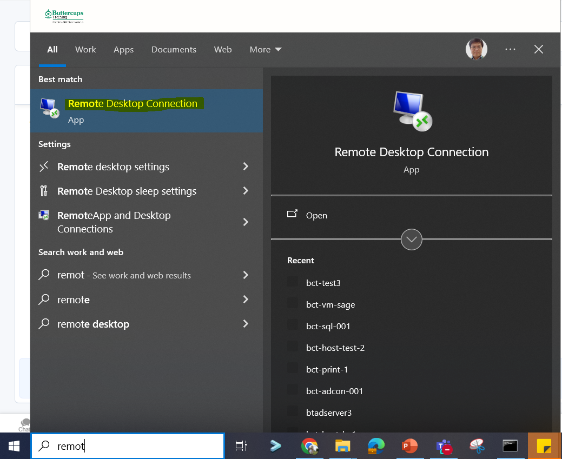
Task: Click the Task View taskbar button
Action: 241,446
